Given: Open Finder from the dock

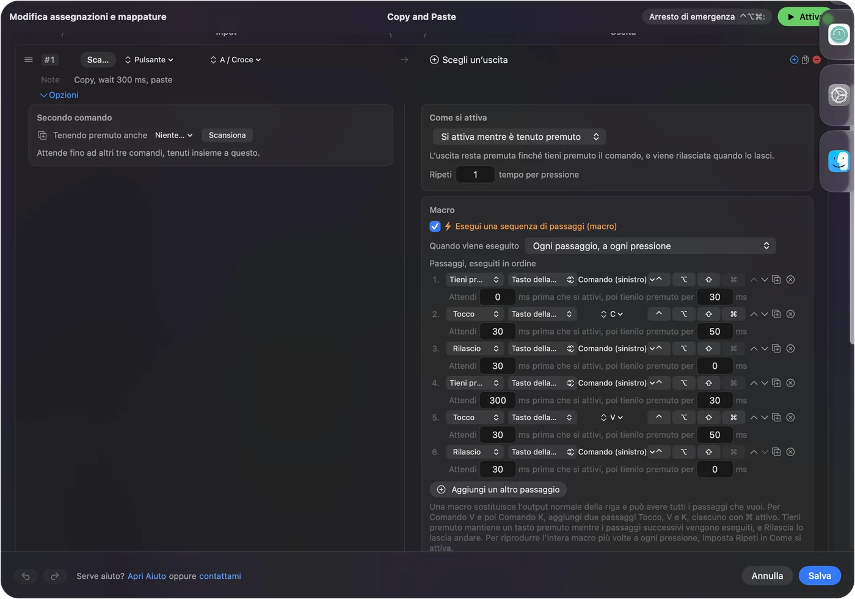Looking at the screenshot, I should 839,161.
